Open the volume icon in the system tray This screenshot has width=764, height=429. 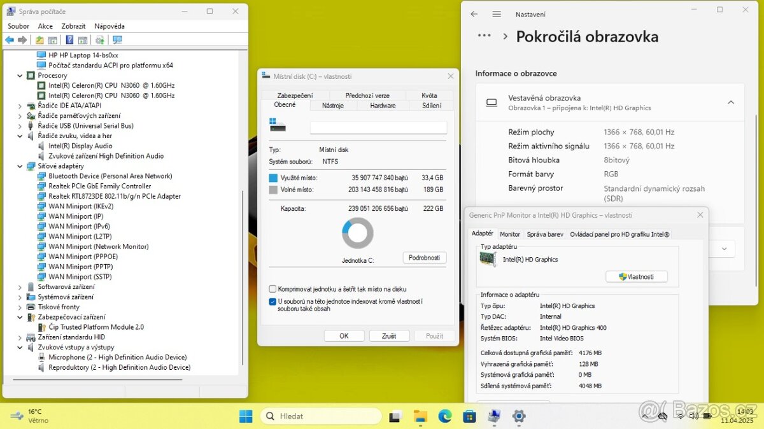[693, 416]
